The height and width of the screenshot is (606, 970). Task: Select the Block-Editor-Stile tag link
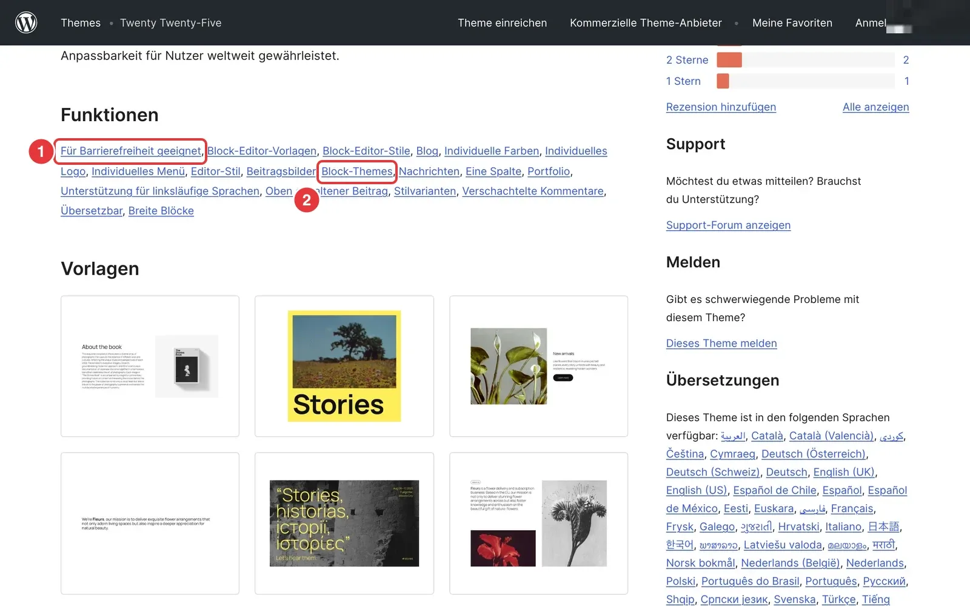(366, 151)
